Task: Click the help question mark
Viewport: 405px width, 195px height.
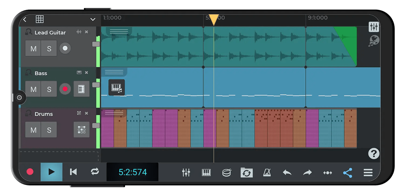Action: click(x=373, y=154)
